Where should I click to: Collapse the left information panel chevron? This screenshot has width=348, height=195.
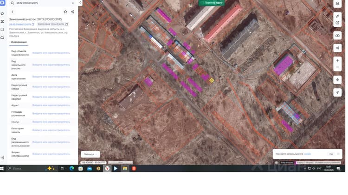80,2
